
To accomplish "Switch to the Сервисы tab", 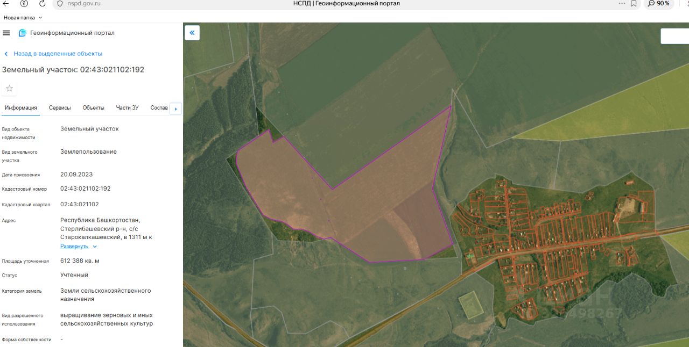I will tap(60, 108).
